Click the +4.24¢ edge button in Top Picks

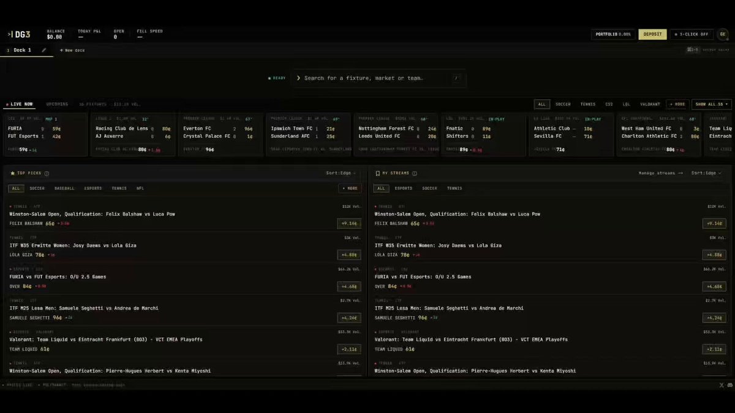(349, 318)
